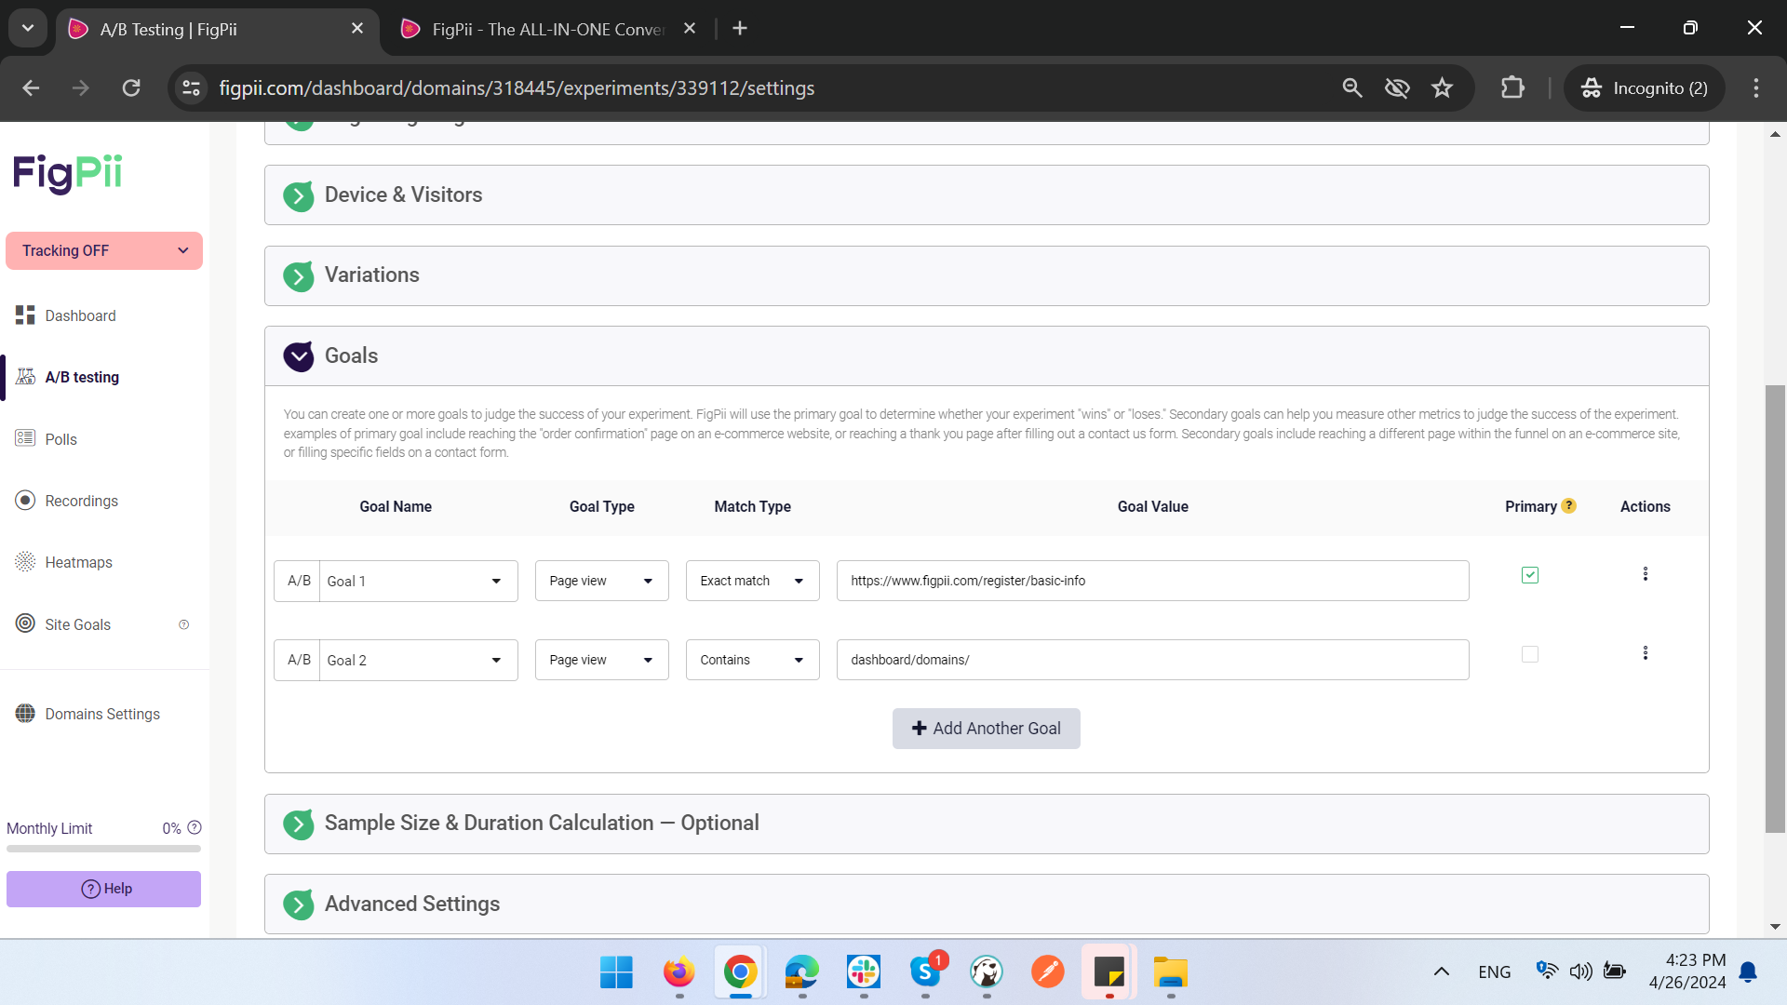Switch to the FigPii ALL-IN-ONE browser tab
This screenshot has width=1787, height=1005.
click(547, 29)
